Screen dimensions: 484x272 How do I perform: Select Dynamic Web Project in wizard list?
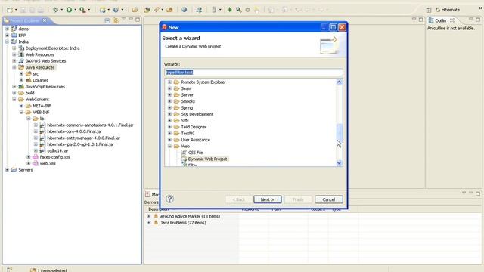tap(207, 159)
